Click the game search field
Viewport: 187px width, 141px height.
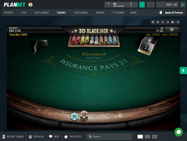point(109,137)
